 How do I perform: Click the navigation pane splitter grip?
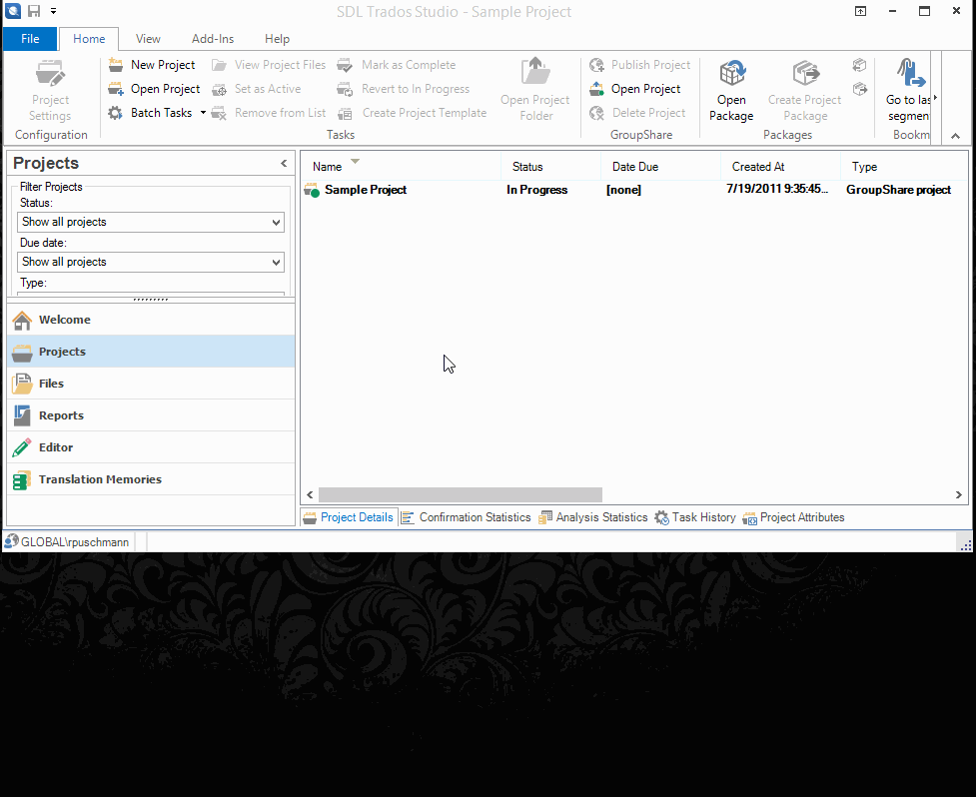pyautogui.click(x=151, y=300)
